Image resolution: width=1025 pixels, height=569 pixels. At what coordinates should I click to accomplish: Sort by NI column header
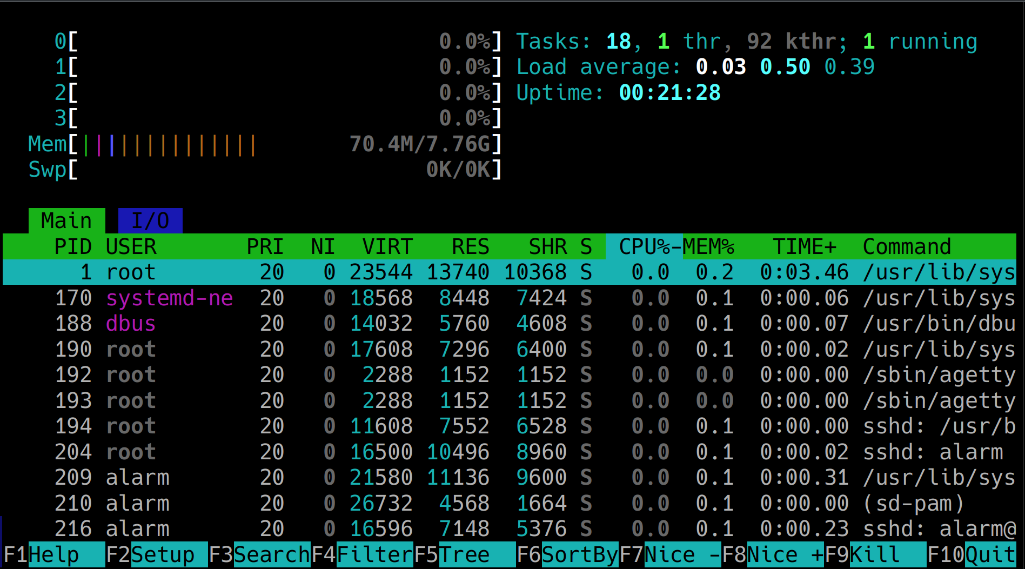[x=323, y=246]
